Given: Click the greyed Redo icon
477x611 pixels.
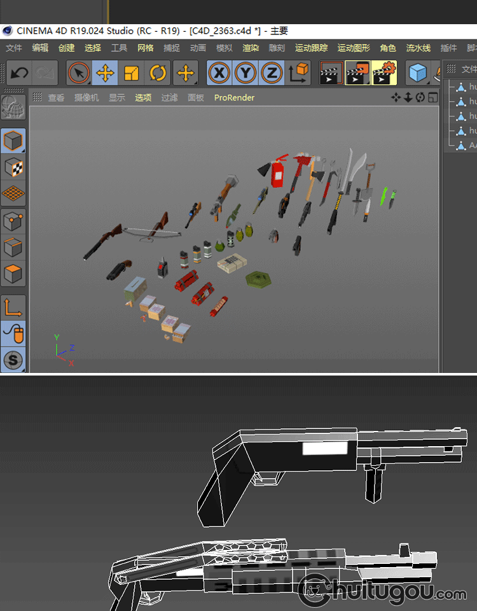Looking at the screenshot, I should 45,73.
